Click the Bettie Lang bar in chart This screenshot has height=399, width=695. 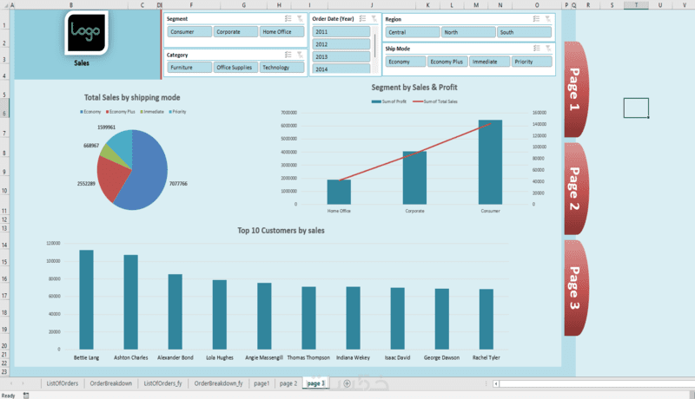(x=86, y=299)
